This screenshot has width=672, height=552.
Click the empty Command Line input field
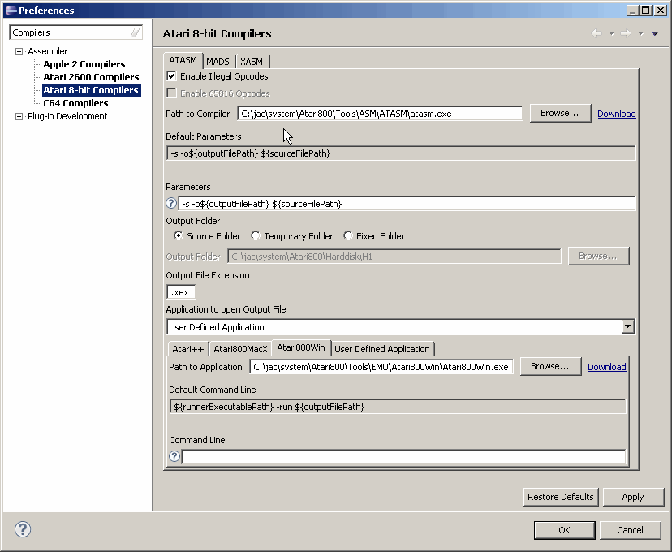pyautogui.click(x=403, y=456)
